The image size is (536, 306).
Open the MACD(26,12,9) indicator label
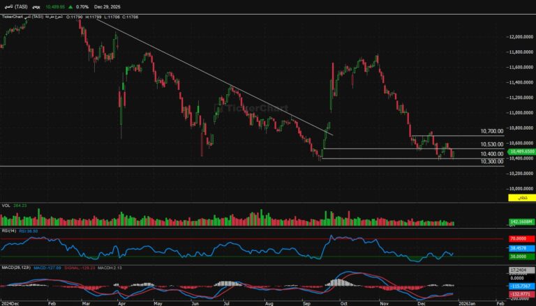coord(17,268)
